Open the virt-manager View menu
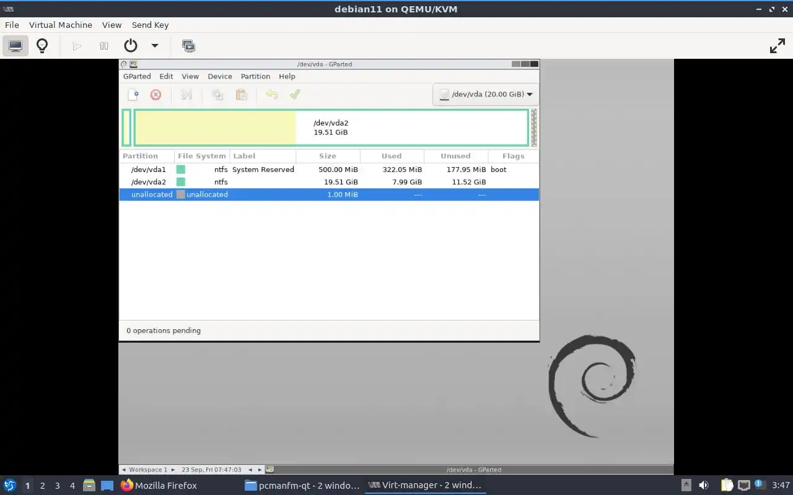793x495 pixels. pos(112,25)
